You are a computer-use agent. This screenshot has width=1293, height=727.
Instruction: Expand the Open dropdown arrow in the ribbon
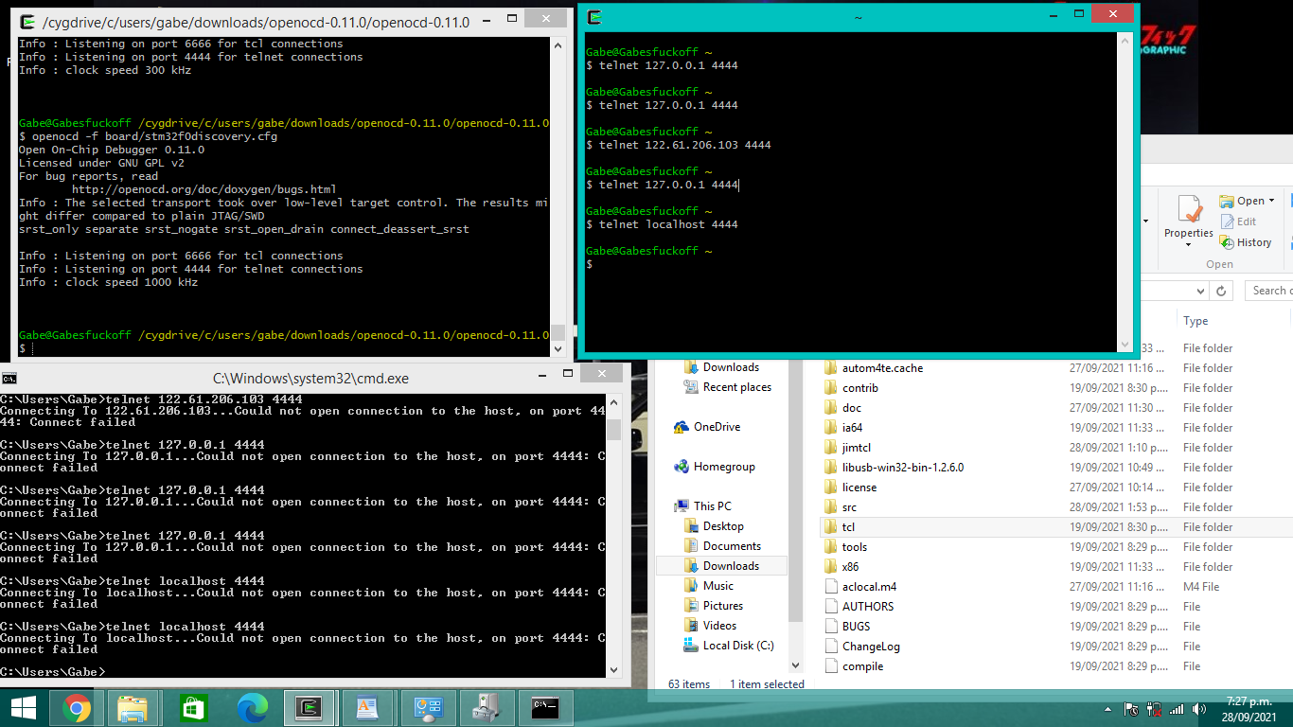(1271, 201)
